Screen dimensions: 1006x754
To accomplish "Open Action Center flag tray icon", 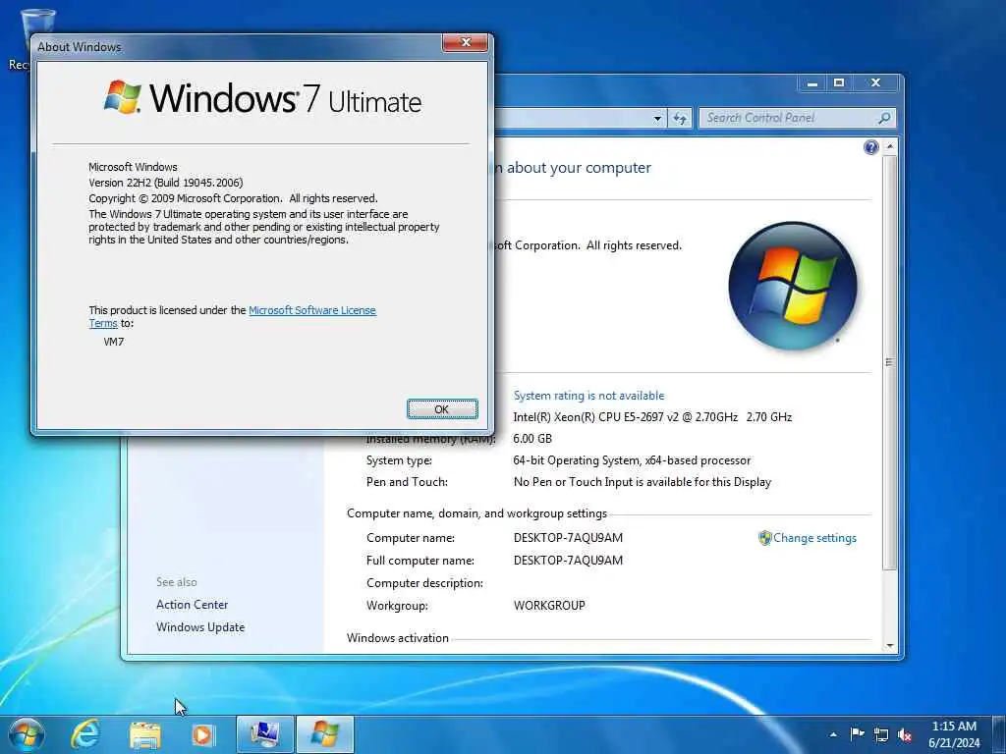I will [857, 734].
